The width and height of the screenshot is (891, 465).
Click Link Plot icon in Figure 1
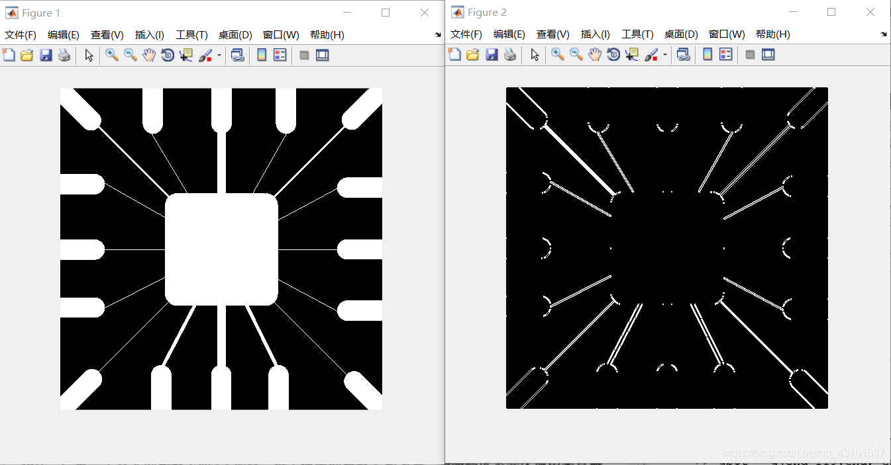(237, 56)
